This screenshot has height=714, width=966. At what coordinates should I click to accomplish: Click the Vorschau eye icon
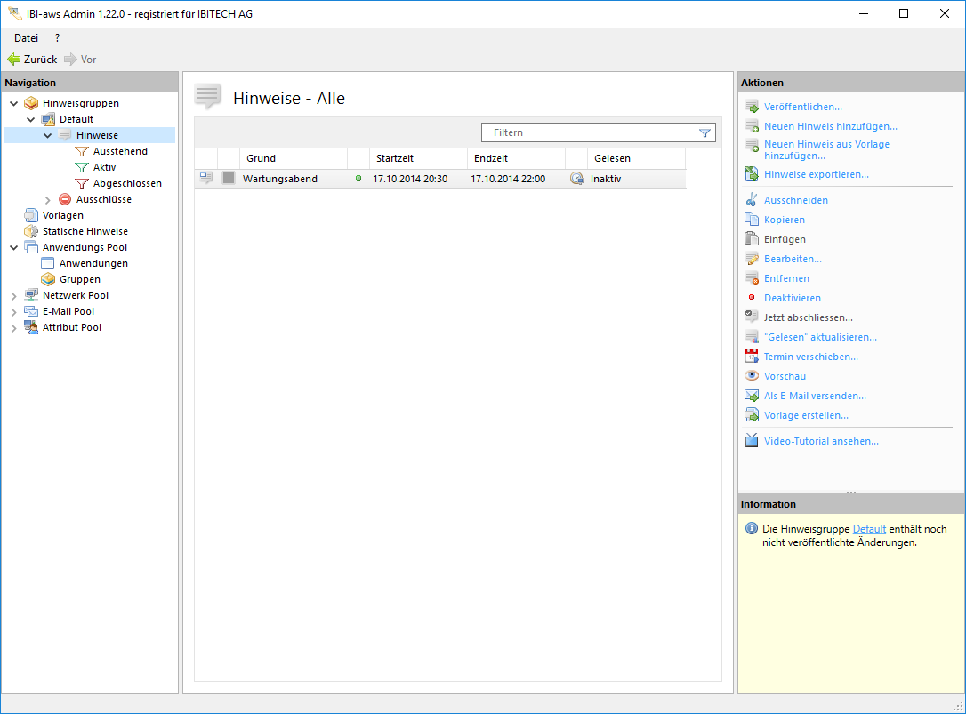[x=752, y=376]
